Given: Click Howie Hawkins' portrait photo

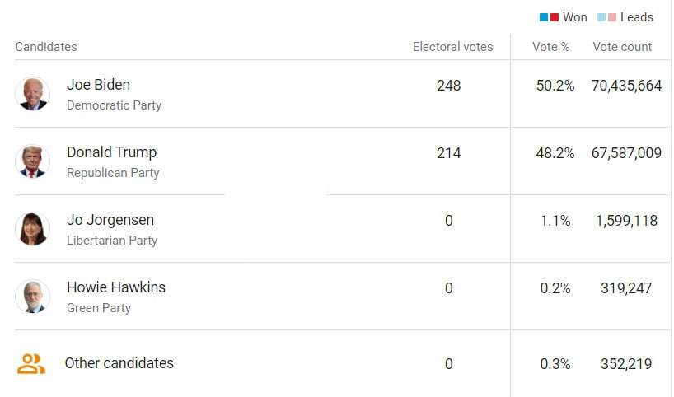Looking at the screenshot, I should (x=33, y=297).
